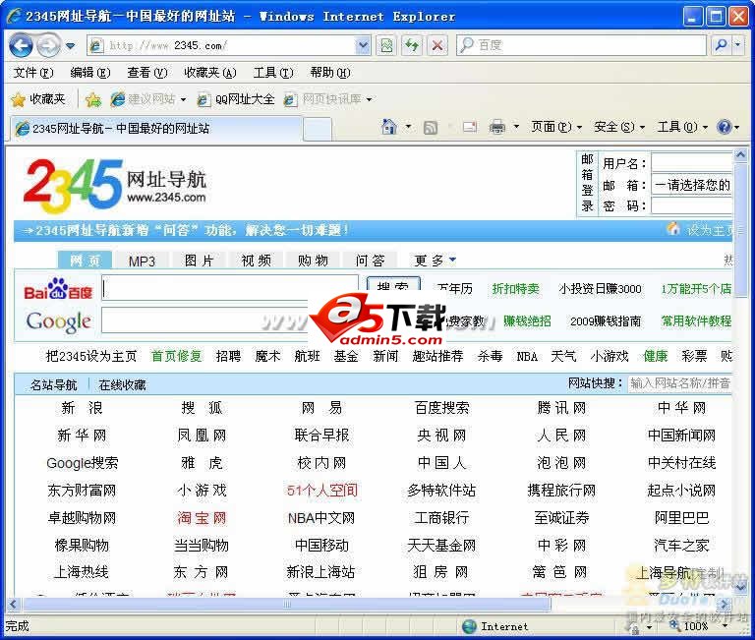Image resolution: width=755 pixels, height=640 pixels.
Task: Select the 图片 search tab
Action: 199,261
